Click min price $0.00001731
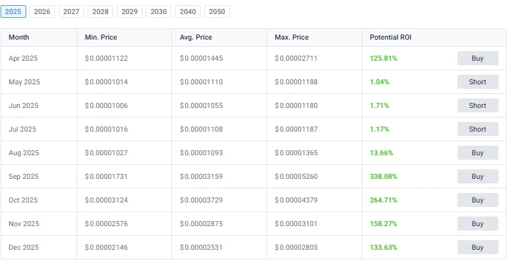Image resolution: width=508 pixels, height=260 pixels. 106,176
